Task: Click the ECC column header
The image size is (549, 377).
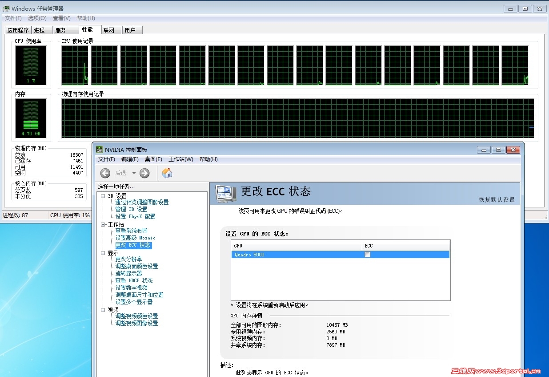Action: click(406, 246)
